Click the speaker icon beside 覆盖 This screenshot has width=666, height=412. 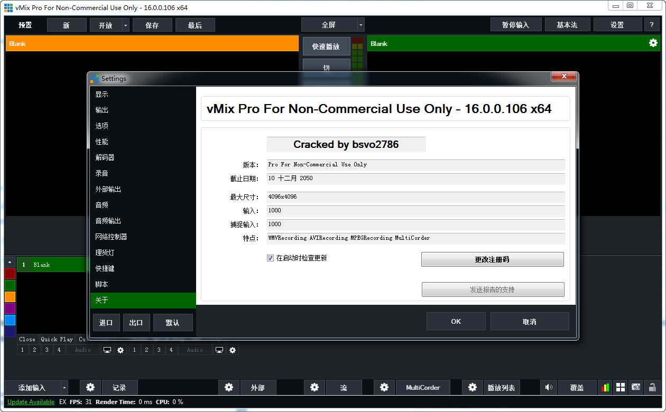(549, 387)
